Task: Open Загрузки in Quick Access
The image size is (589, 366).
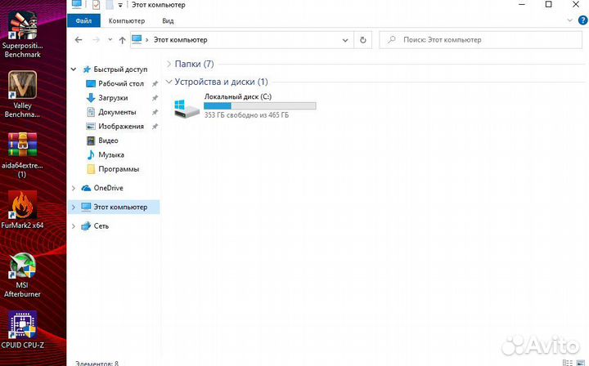Action: [112, 98]
